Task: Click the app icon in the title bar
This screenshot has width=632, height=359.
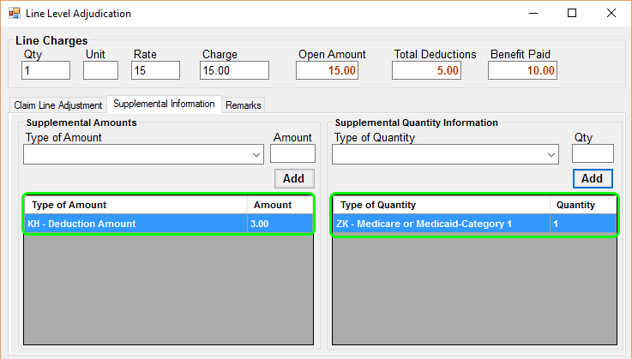Action: (x=14, y=14)
